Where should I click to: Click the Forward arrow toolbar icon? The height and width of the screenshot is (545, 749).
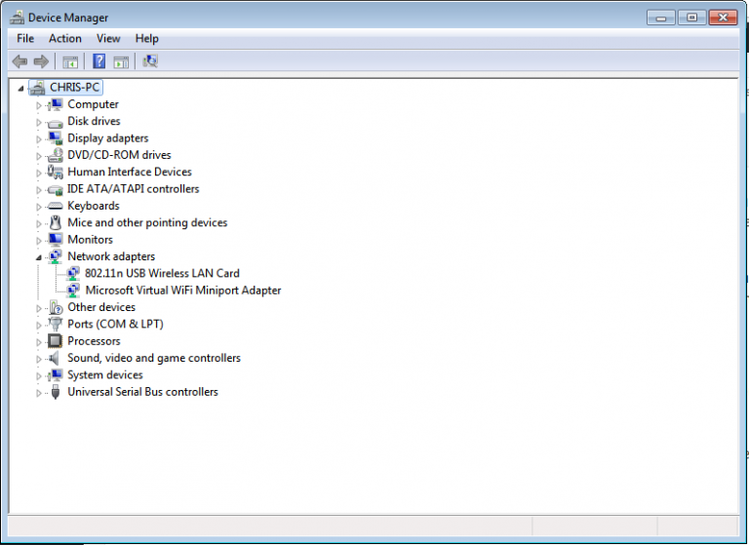(x=41, y=61)
